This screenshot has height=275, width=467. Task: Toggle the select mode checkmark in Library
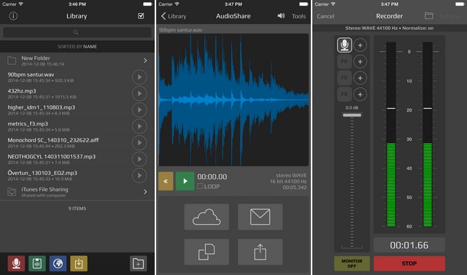[x=141, y=16]
